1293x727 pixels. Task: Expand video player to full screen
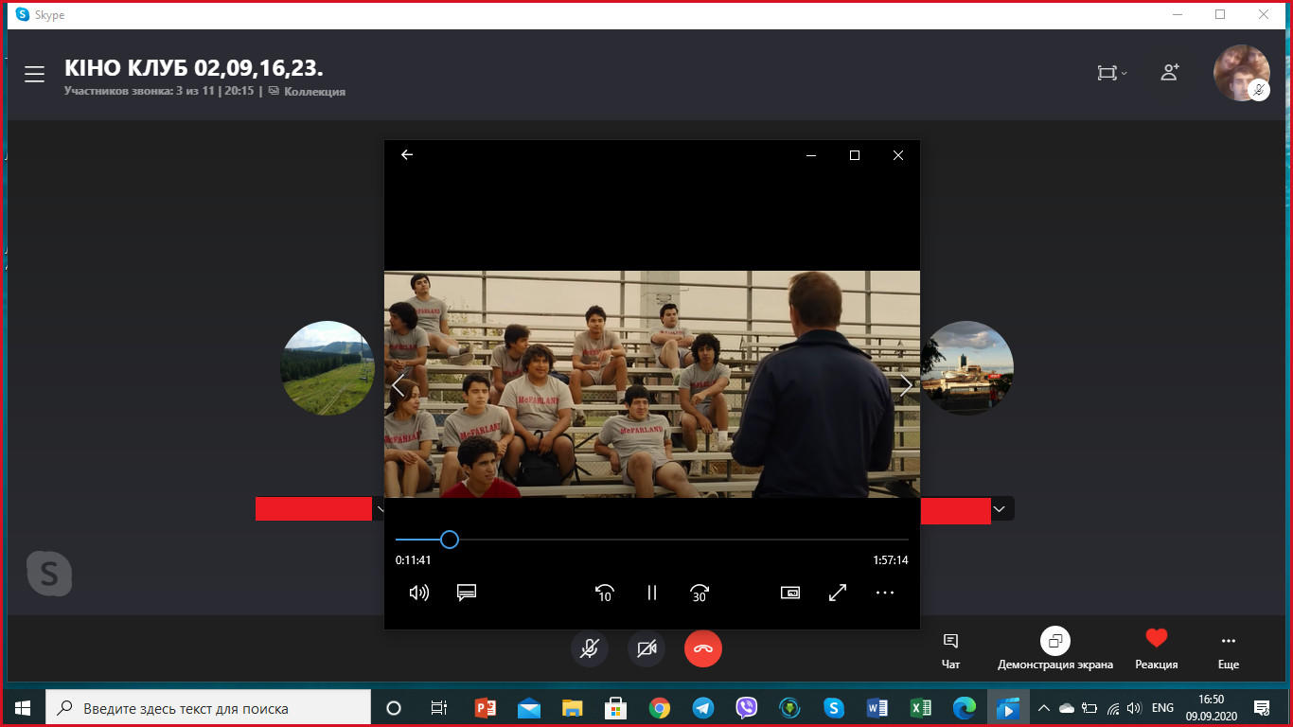(838, 593)
